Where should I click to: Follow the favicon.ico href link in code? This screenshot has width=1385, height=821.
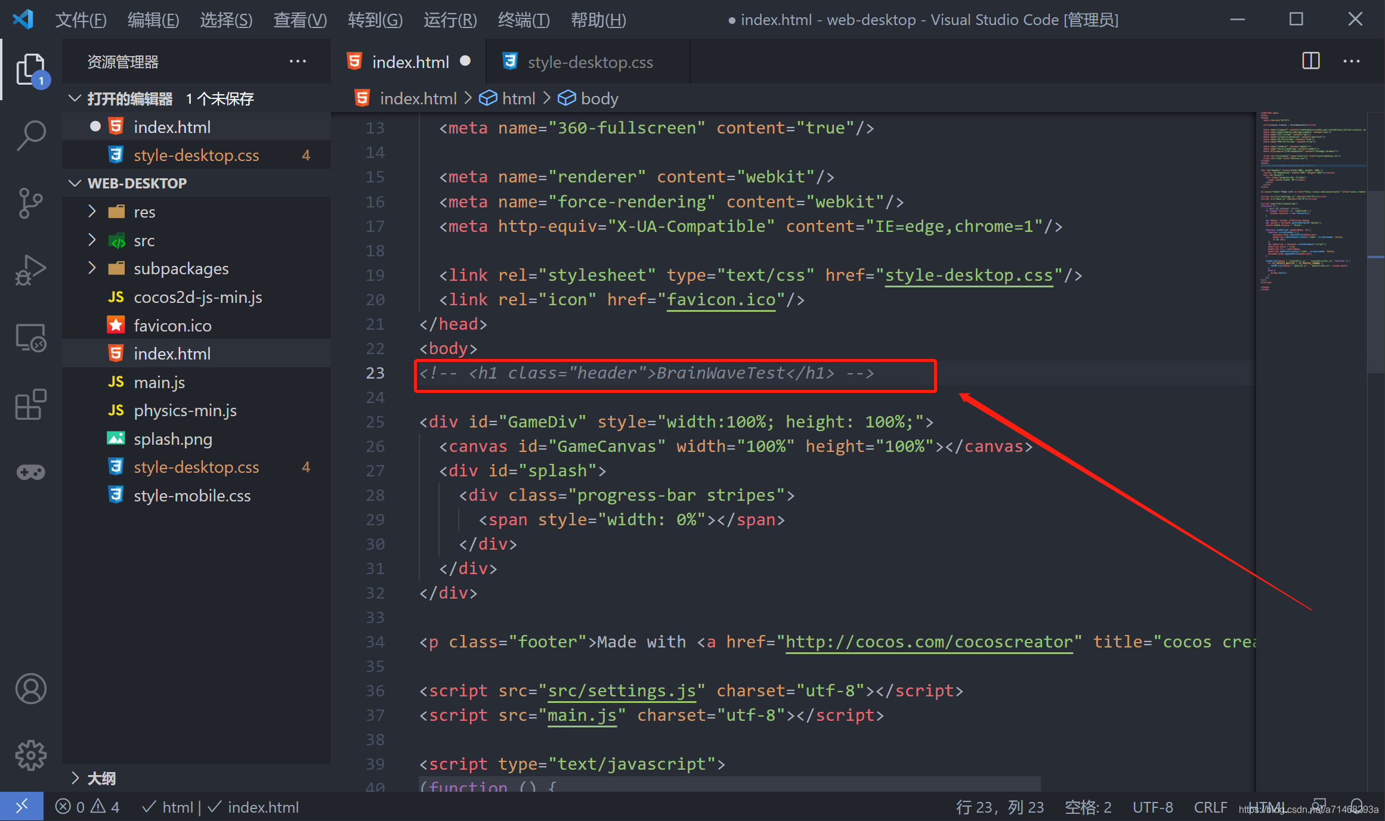pos(721,299)
